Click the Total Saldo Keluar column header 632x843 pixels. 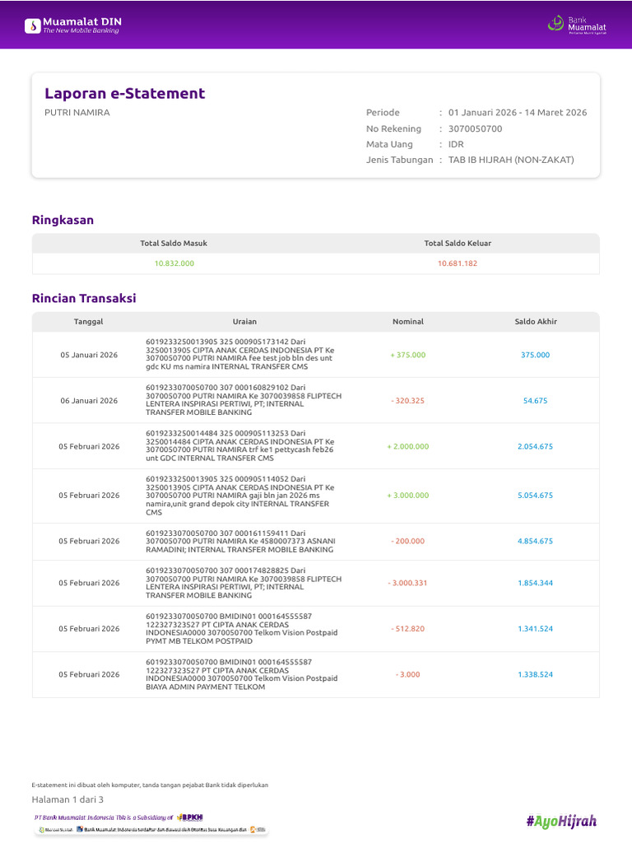pos(458,243)
